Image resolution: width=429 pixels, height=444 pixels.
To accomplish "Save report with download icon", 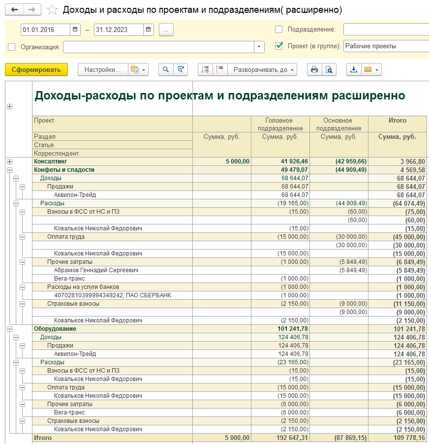I will pyautogui.click(x=354, y=69).
